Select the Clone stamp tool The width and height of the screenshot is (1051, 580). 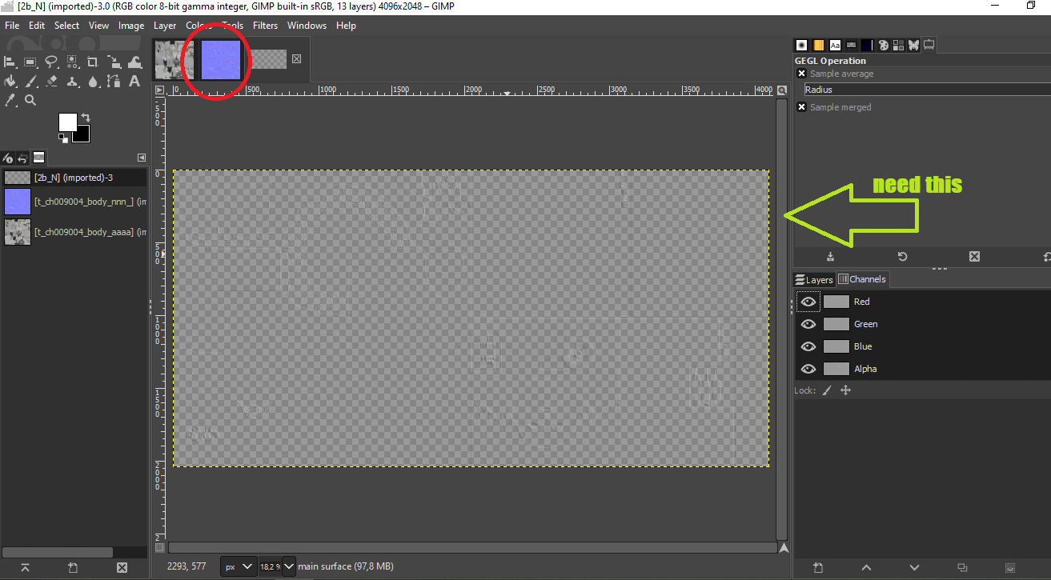pyautogui.click(x=72, y=81)
